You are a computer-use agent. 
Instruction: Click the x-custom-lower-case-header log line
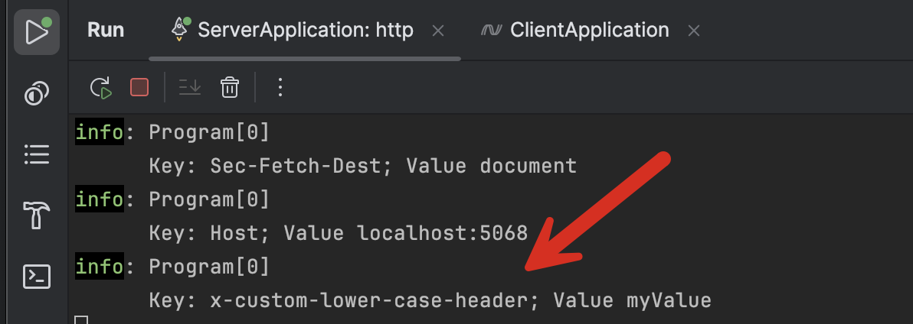coord(429,301)
